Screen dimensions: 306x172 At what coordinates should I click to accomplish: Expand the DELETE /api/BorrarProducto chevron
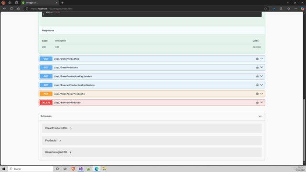click(262, 102)
